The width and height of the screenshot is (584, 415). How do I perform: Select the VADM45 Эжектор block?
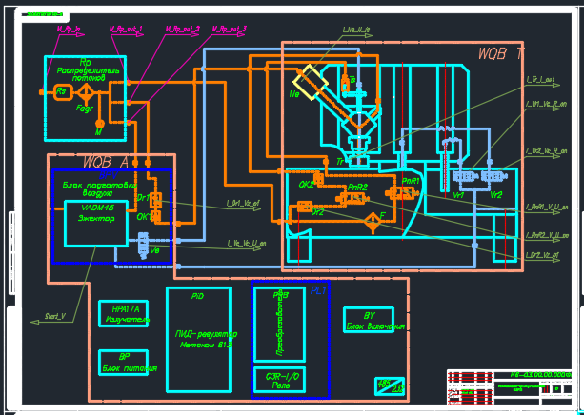[x=96, y=224]
